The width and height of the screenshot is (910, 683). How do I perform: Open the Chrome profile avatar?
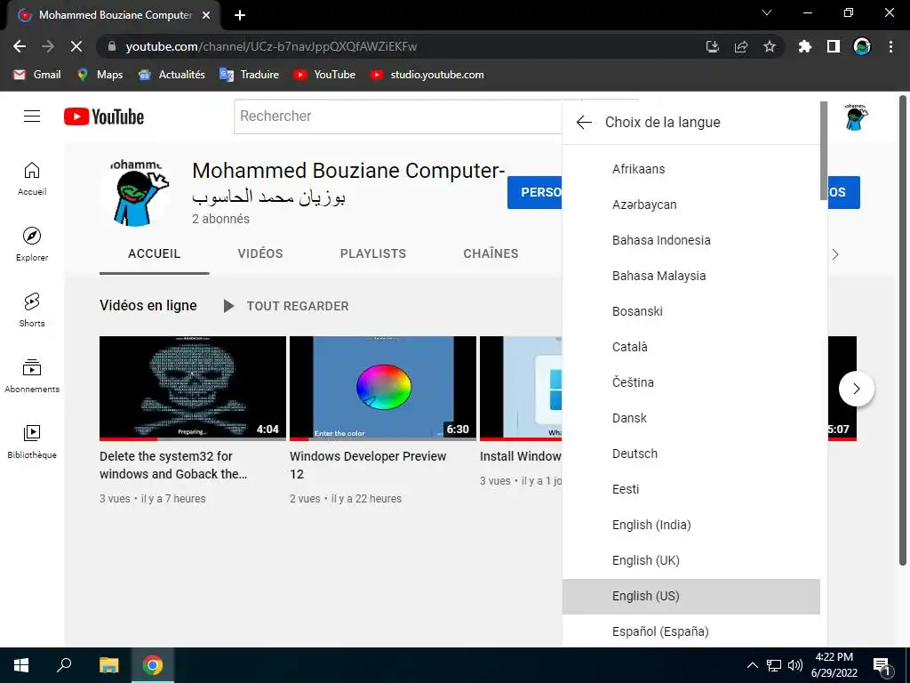click(x=862, y=46)
